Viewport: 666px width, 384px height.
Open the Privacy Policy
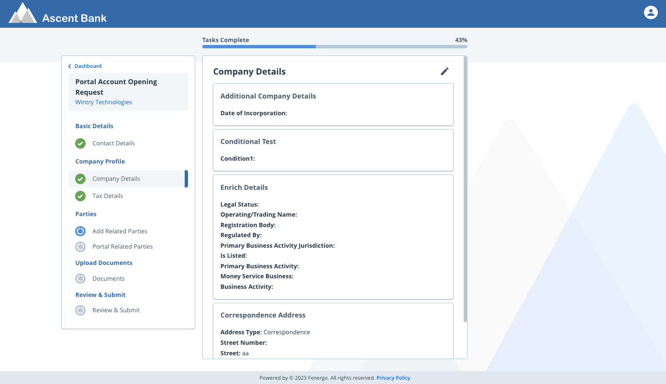pos(393,378)
